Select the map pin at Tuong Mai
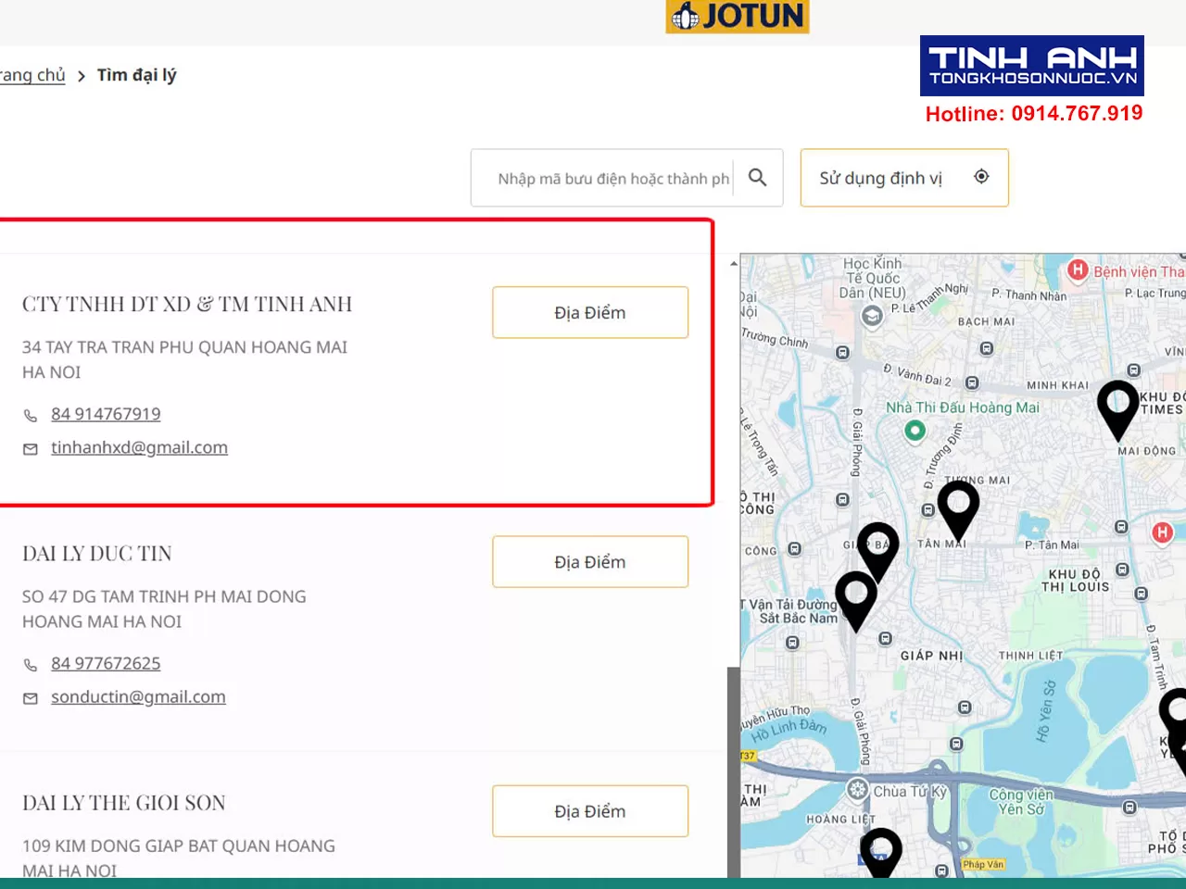1186x889 pixels. tap(958, 509)
